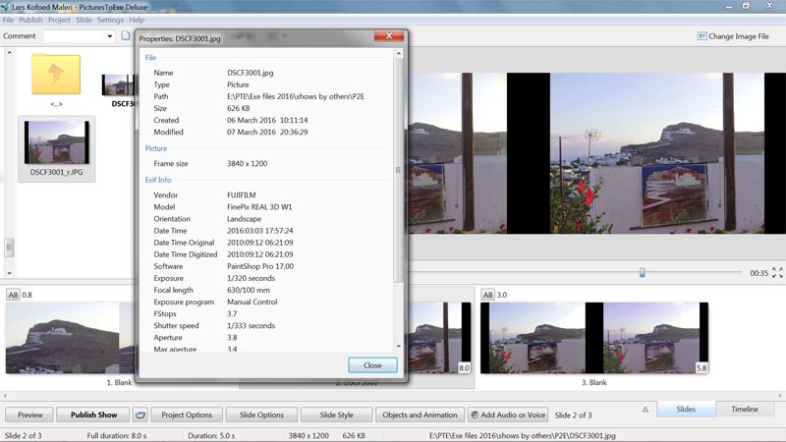Image resolution: width=786 pixels, height=442 pixels.
Task: Select slide 3 Blank thumbnail
Action: (594, 338)
